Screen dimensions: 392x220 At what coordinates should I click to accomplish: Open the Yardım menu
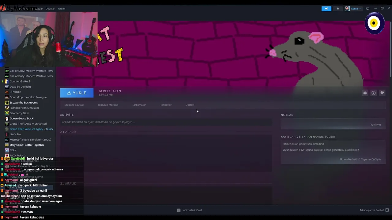point(61,9)
